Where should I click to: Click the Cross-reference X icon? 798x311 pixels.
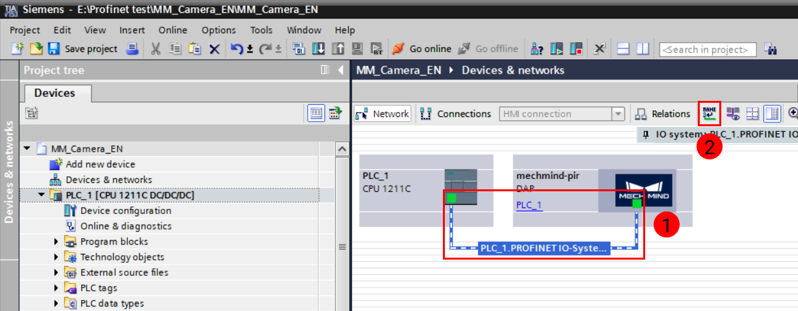(600, 49)
